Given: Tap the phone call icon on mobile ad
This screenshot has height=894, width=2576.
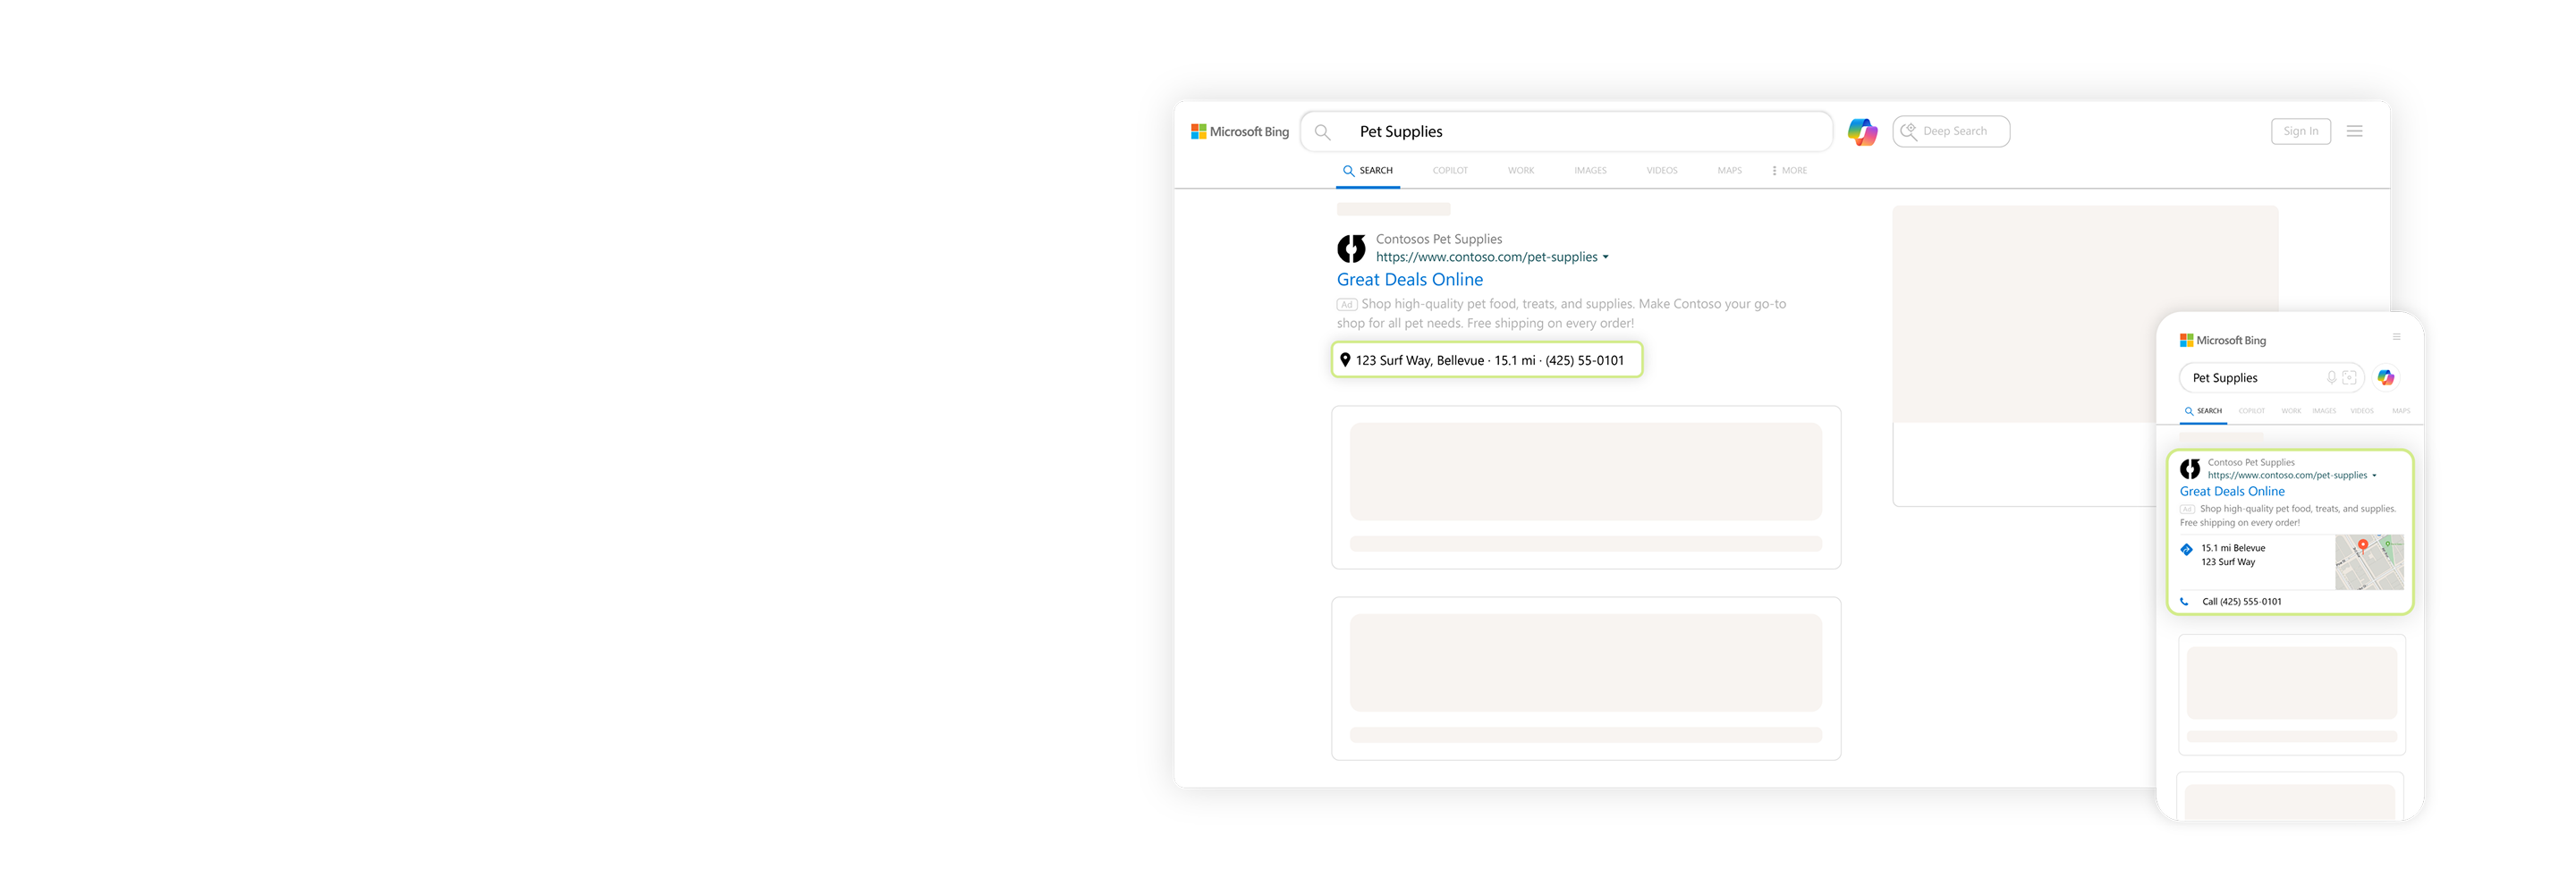Looking at the screenshot, I should click(x=2184, y=602).
